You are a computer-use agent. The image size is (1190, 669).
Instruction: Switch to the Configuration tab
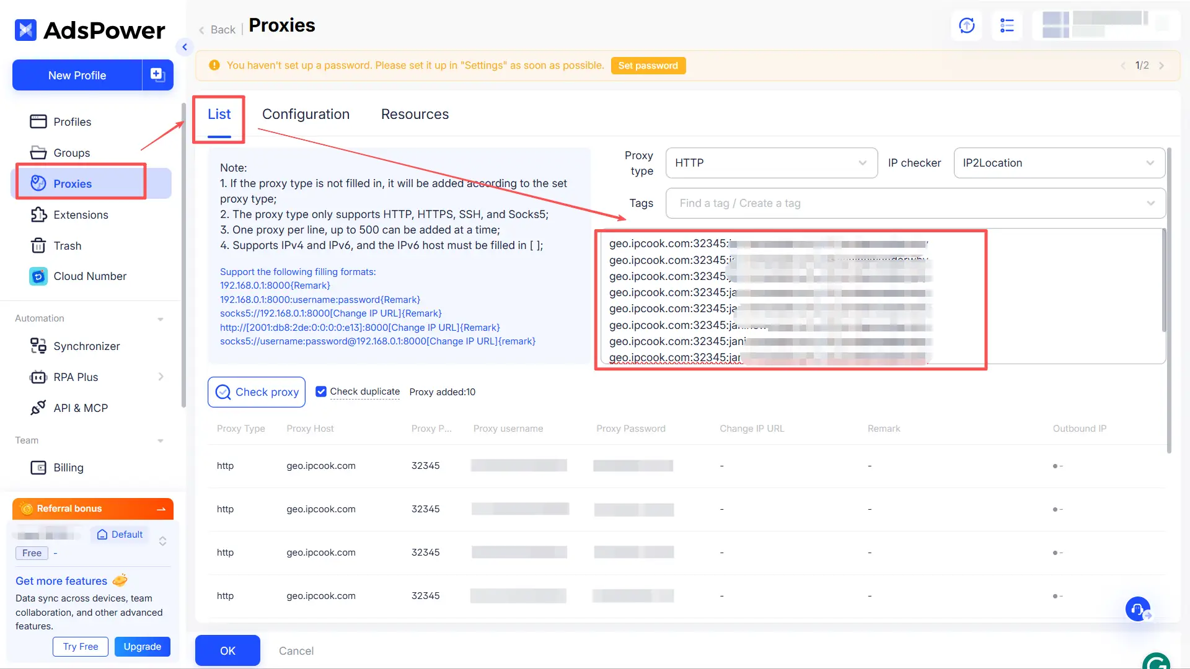(x=306, y=114)
